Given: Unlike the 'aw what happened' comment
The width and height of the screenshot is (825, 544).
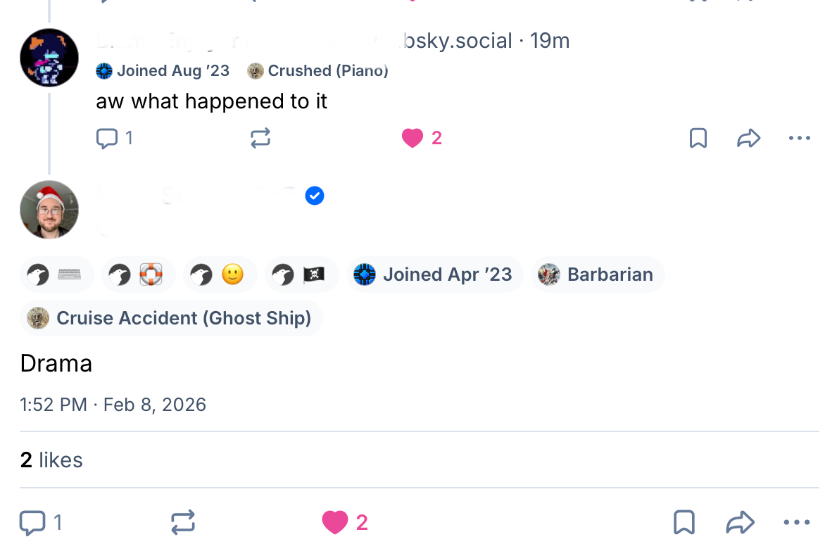Looking at the screenshot, I should pyautogui.click(x=412, y=138).
